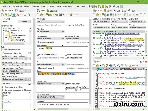Click the red X exclude icon

coord(18,15)
